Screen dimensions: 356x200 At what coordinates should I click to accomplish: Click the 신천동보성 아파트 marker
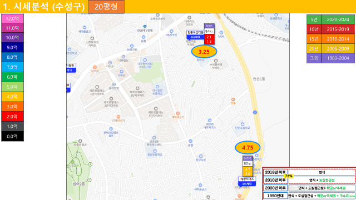(x=92, y=38)
